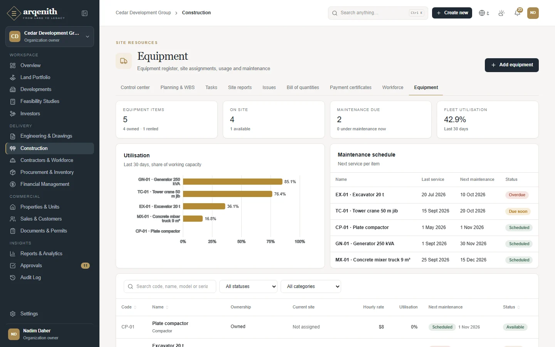
Task: Click the Fleet Utilisation 42.9% card
Action: tap(487, 120)
